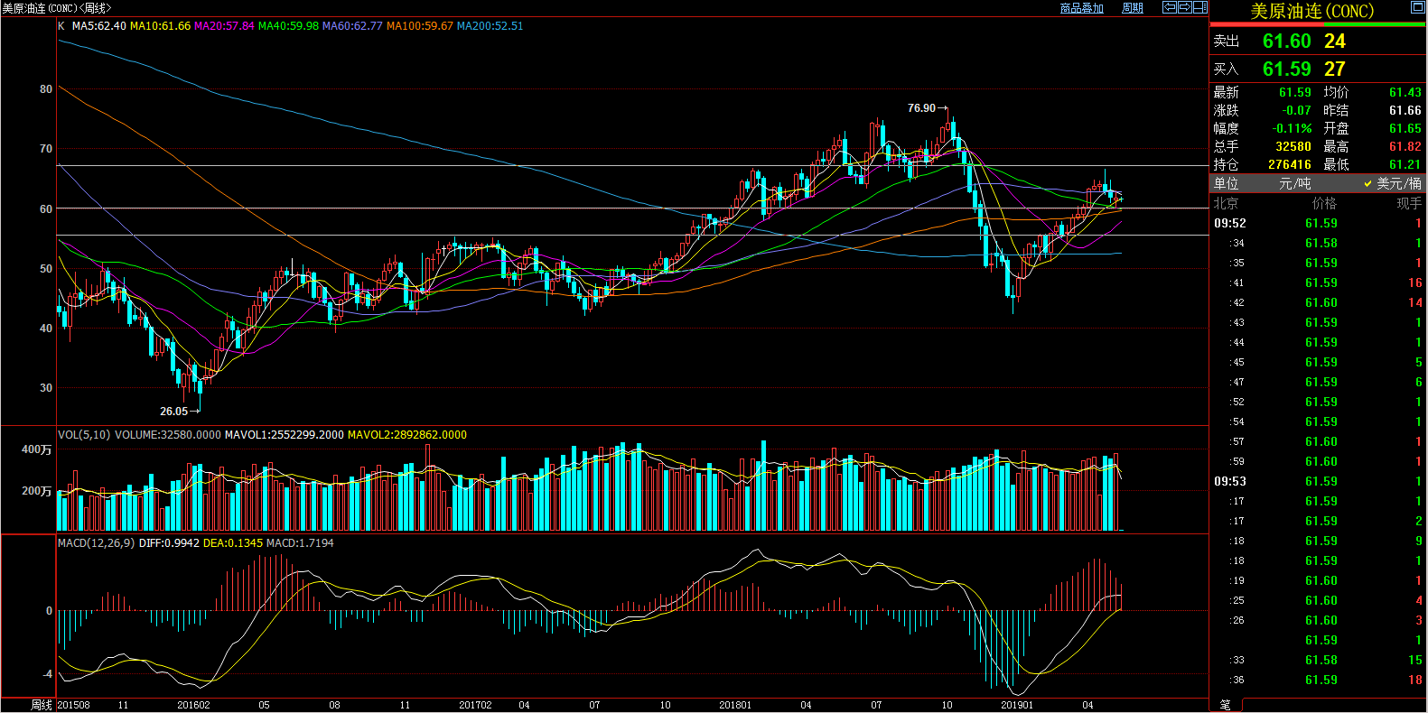Click 最高 high price 61.82

pyautogui.click(x=1405, y=146)
